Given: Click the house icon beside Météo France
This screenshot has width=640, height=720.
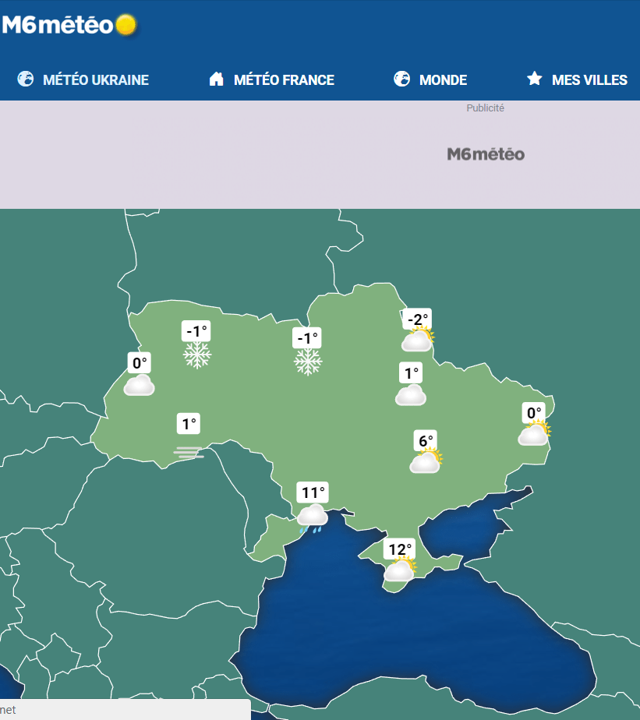Looking at the screenshot, I should pyautogui.click(x=216, y=79).
